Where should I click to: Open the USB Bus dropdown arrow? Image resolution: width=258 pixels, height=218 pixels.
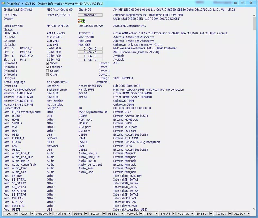122,214
